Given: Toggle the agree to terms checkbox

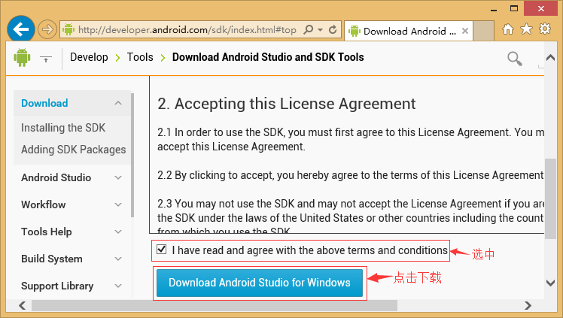Looking at the screenshot, I should click(x=162, y=249).
